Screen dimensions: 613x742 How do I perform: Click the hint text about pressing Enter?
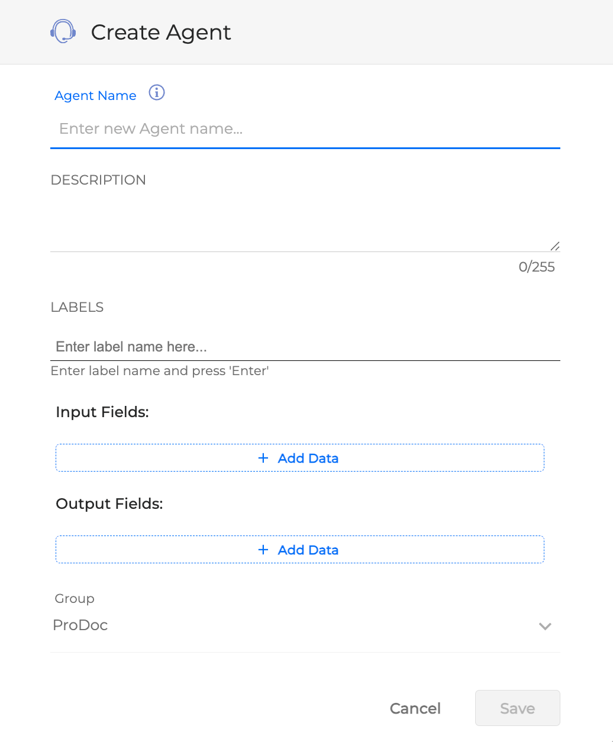click(x=160, y=371)
